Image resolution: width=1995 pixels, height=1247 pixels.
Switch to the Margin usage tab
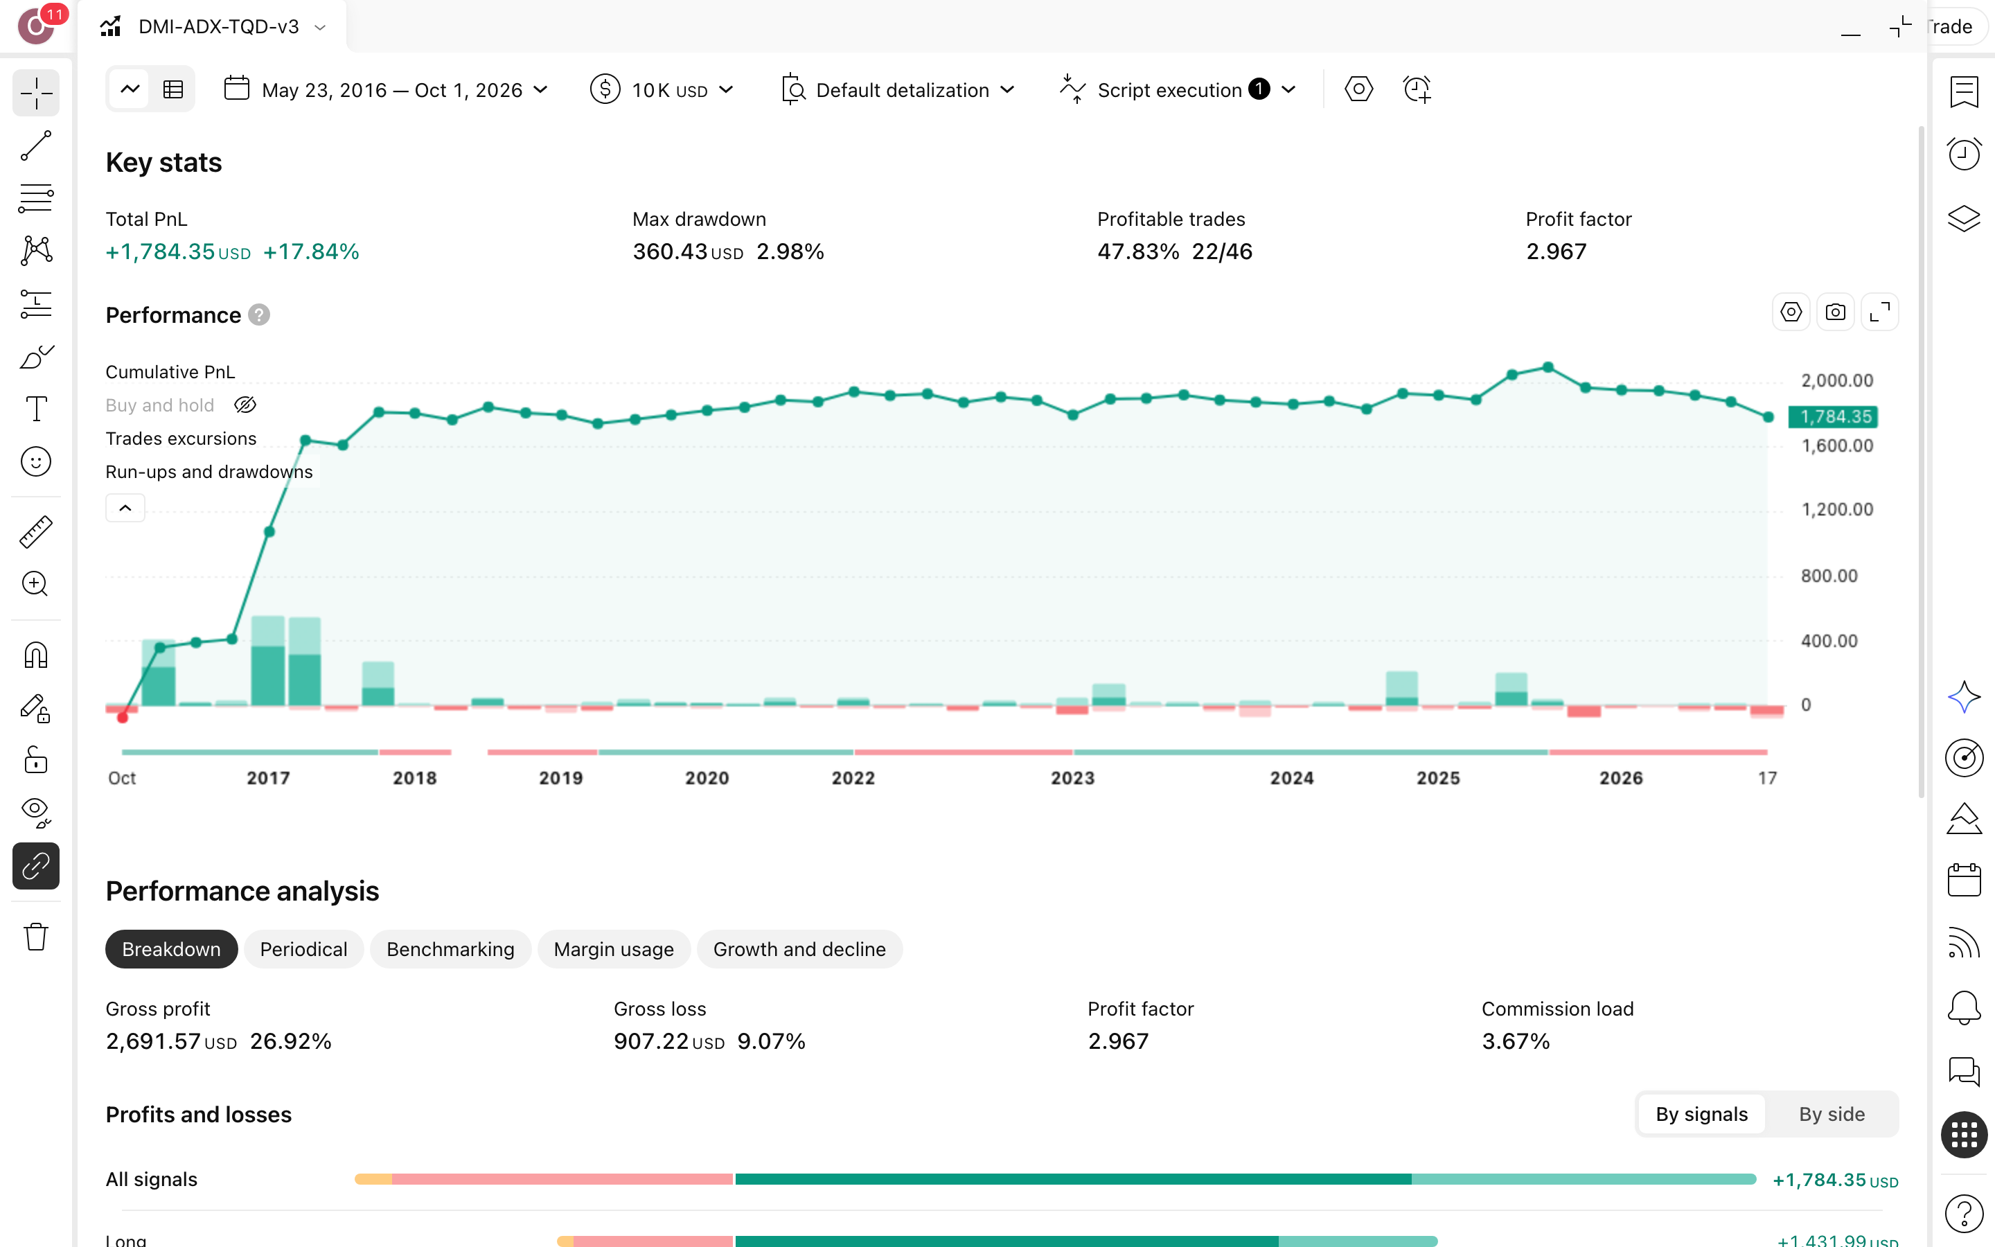click(x=613, y=949)
